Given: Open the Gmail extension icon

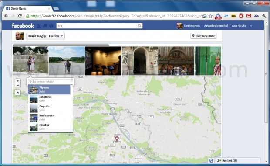Looking at the screenshot, I should pyautogui.click(x=249, y=16).
